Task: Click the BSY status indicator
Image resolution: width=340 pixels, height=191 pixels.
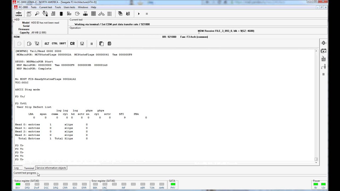Action: [18, 184]
